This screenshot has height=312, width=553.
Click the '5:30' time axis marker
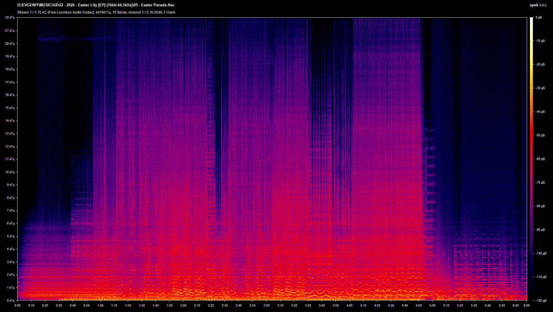tap(474, 306)
